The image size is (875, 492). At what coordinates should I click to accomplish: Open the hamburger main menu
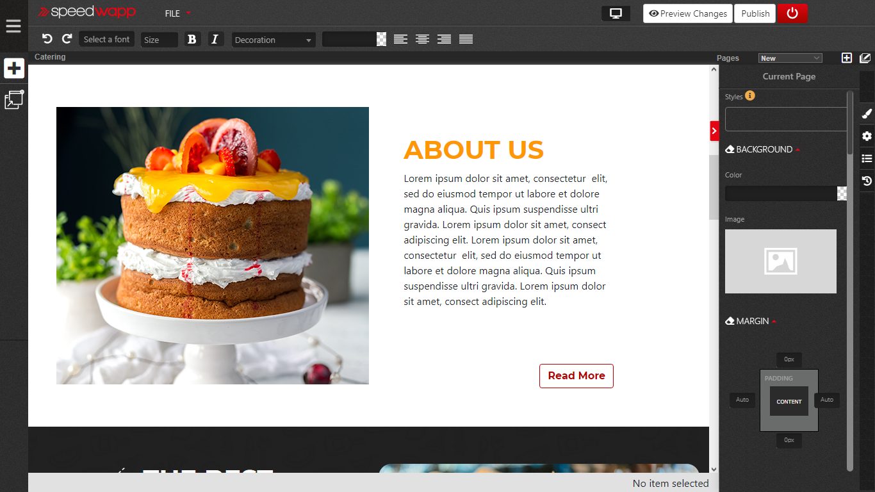click(13, 26)
